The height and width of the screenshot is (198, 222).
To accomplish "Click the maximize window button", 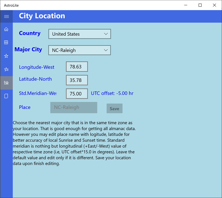I will click(x=200, y=5).
